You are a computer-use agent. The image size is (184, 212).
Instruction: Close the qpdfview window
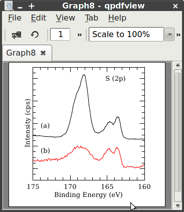pos(175,7)
